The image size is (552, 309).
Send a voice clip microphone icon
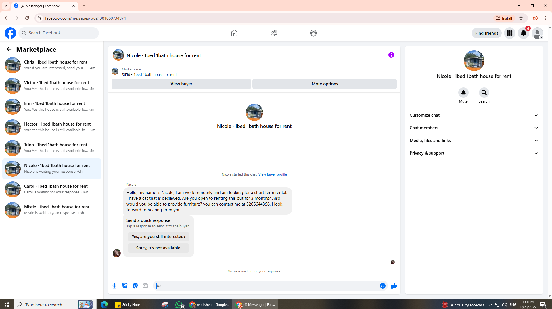114,286
